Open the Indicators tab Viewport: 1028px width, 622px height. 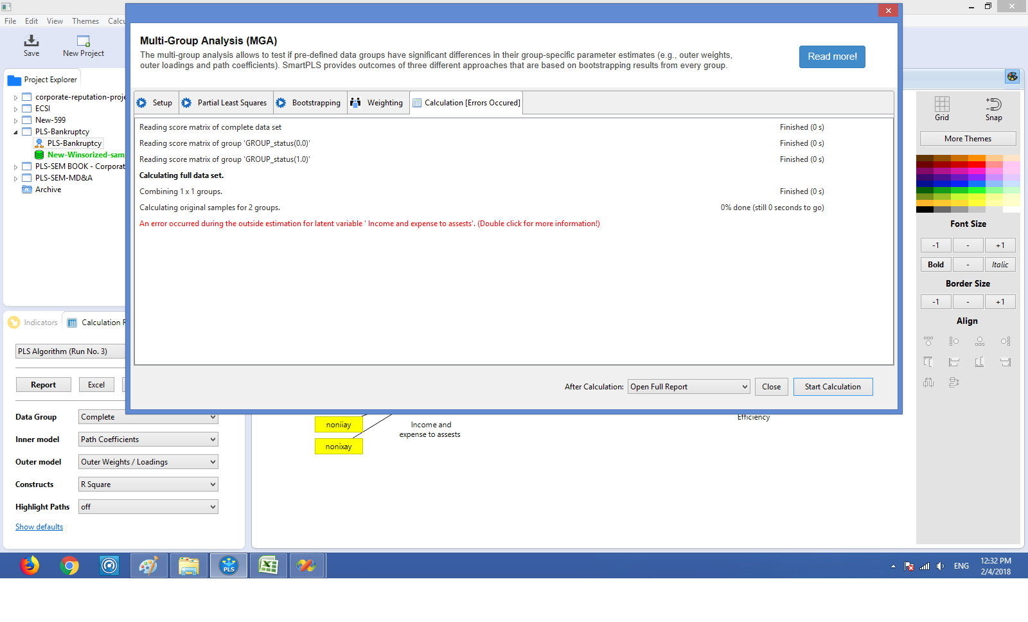(33, 323)
